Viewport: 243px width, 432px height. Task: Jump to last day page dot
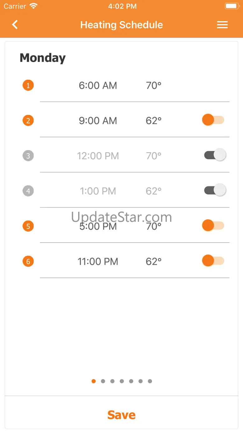[x=150, y=381]
